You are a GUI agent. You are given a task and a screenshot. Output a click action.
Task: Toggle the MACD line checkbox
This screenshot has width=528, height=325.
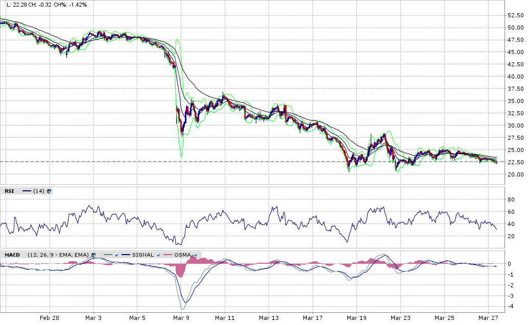click(x=116, y=255)
